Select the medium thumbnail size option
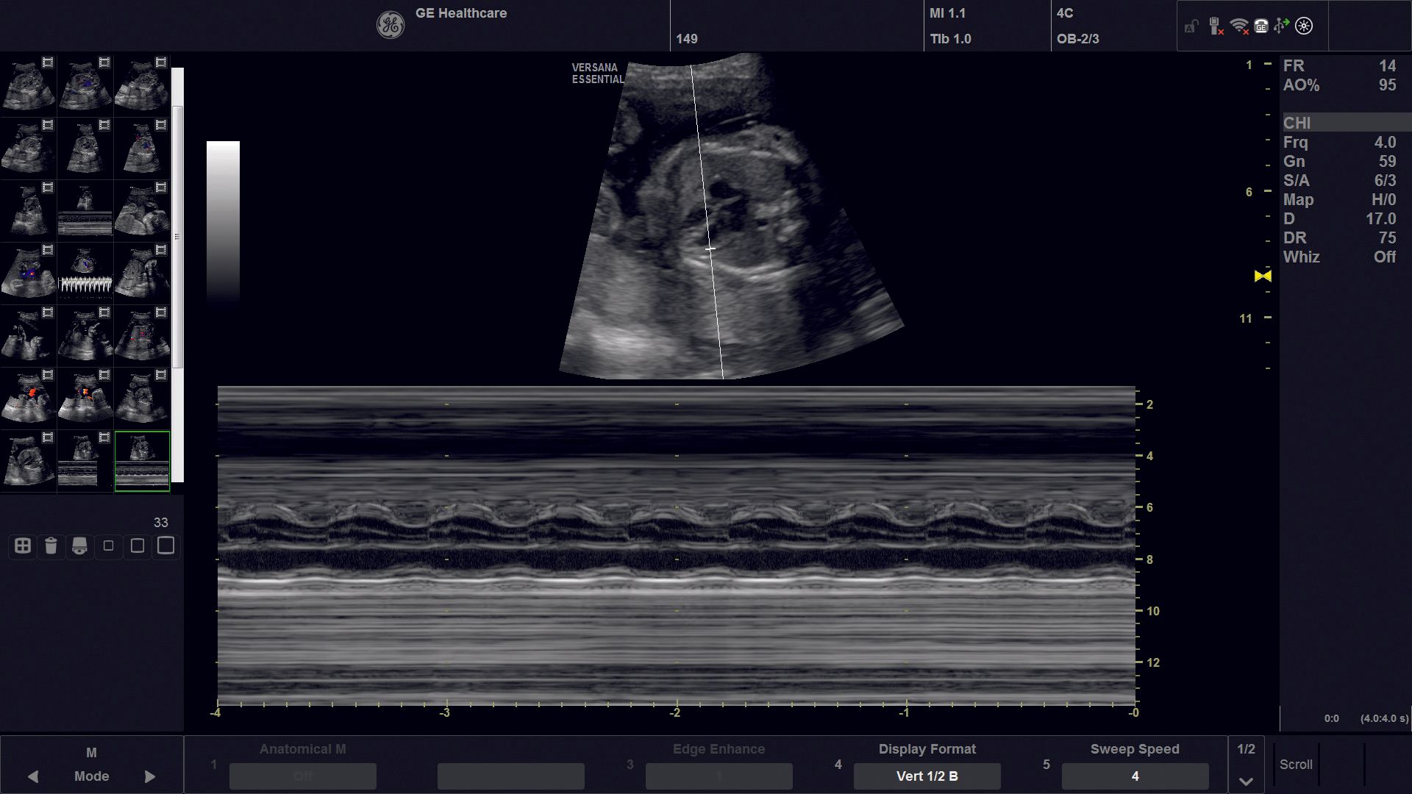Screen dimensions: 1412x794 (137, 546)
